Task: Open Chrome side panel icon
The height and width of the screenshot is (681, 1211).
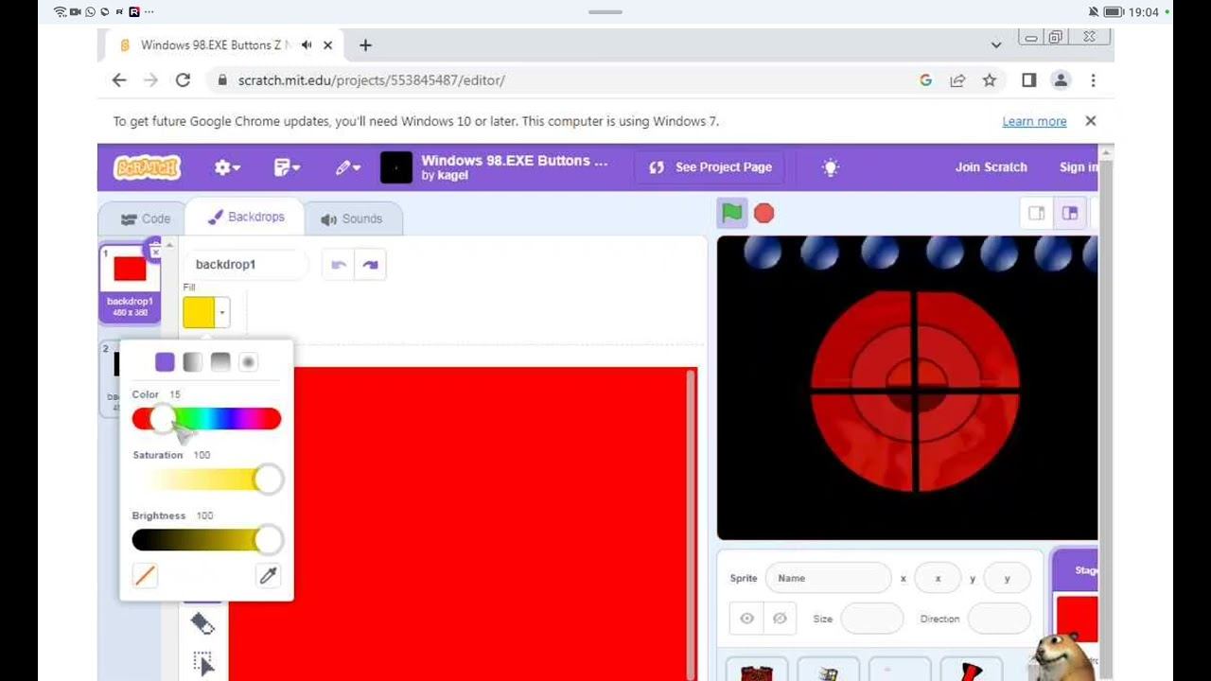Action: (1029, 80)
